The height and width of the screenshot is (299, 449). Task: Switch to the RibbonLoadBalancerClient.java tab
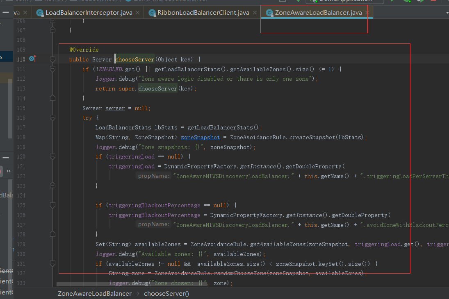(x=203, y=13)
